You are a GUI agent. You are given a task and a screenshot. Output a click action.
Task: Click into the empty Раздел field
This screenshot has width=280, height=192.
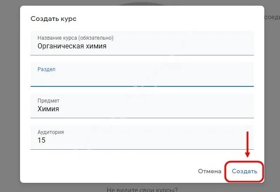pos(142,79)
